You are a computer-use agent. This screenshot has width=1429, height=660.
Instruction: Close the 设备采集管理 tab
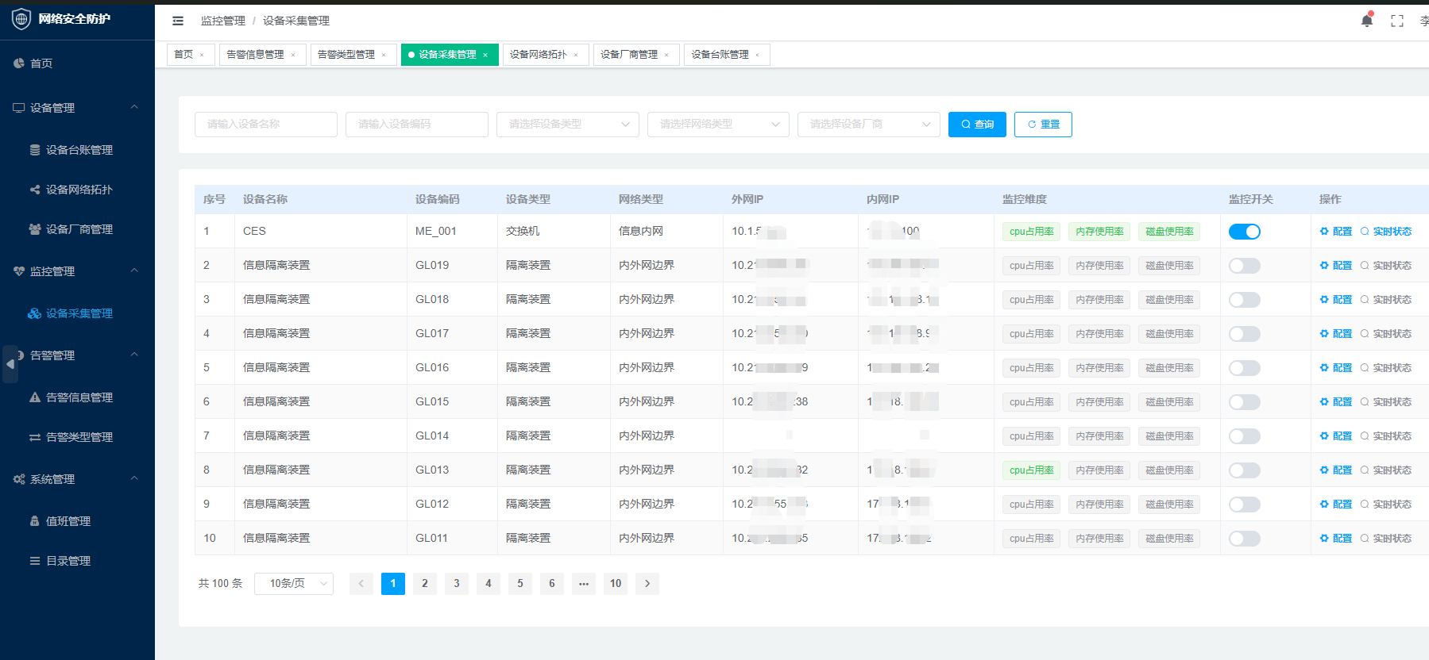485,55
